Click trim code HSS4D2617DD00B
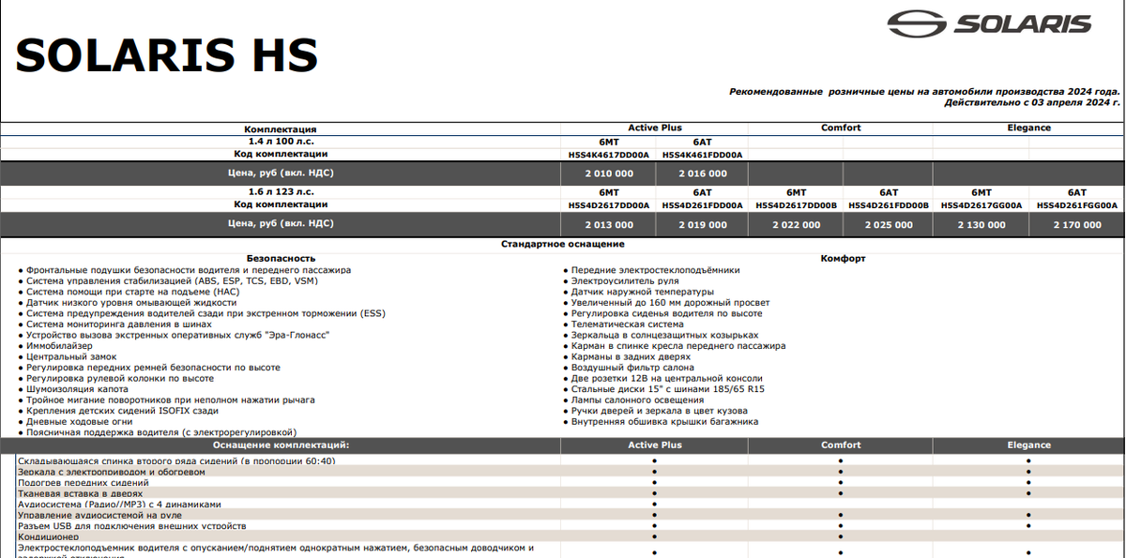The image size is (1126, 558). pos(795,204)
